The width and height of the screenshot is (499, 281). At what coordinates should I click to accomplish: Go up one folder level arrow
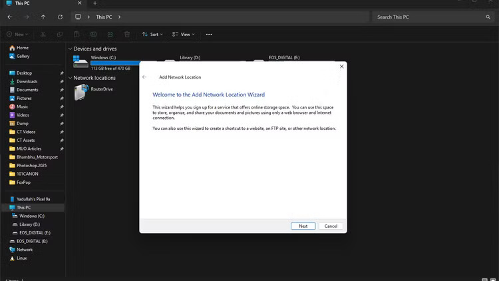[43, 17]
